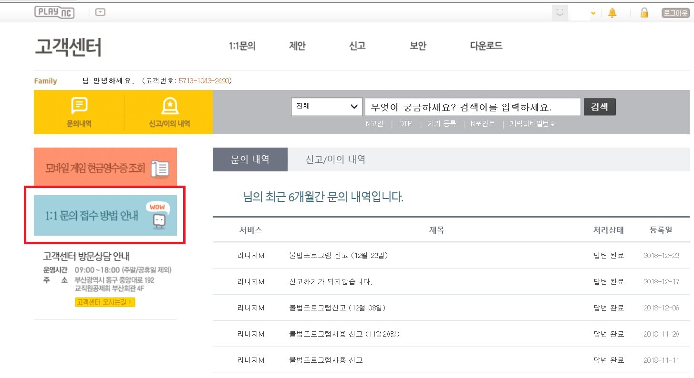Image resolution: width=694 pixels, height=378 pixels.
Task: Click the Family membership label
Action: click(46, 81)
